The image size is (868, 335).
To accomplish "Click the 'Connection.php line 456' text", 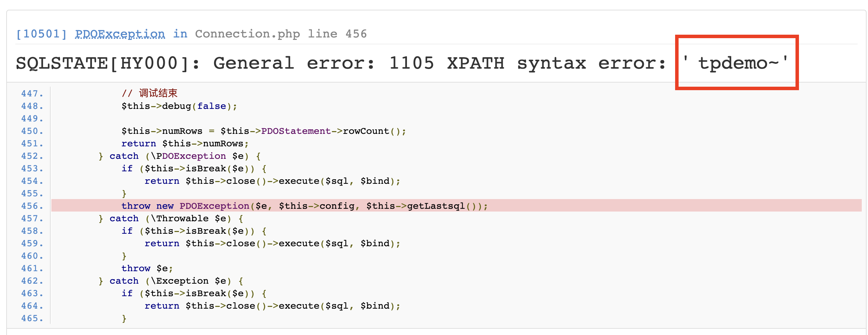I will click(x=281, y=34).
